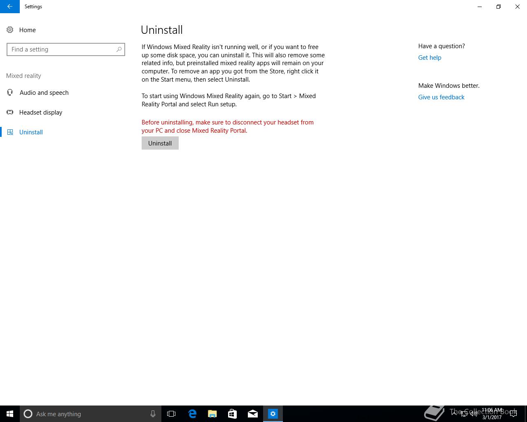This screenshot has width=527, height=422.
Task: Click Ask me anything search field
Action: click(91, 414)
